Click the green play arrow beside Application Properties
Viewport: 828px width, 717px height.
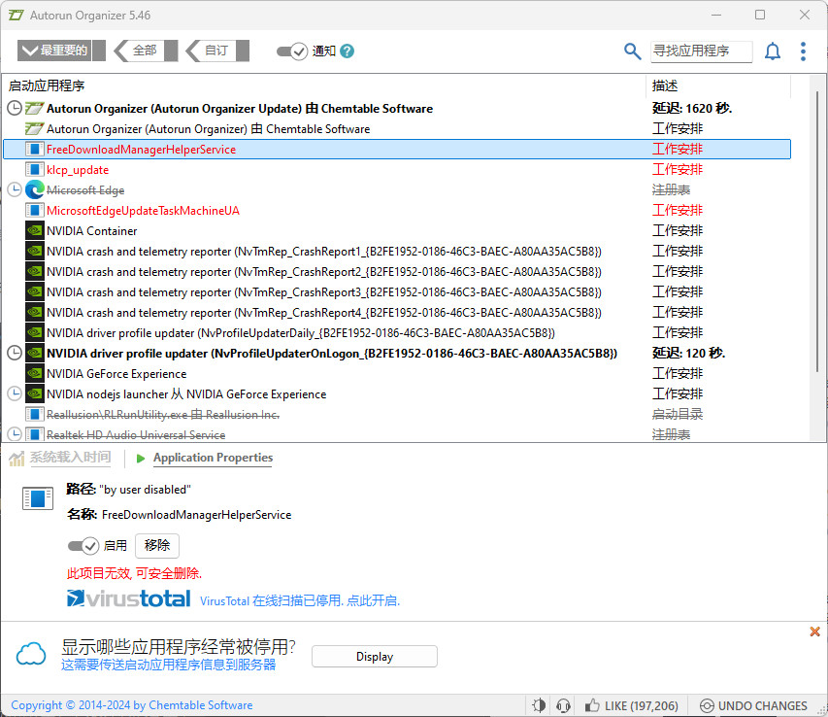141,459
